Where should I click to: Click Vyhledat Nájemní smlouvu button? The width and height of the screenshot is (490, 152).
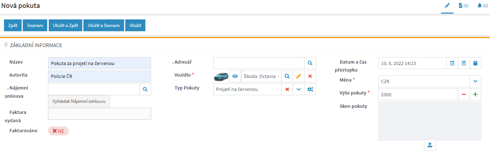click(x=79, y=101)
